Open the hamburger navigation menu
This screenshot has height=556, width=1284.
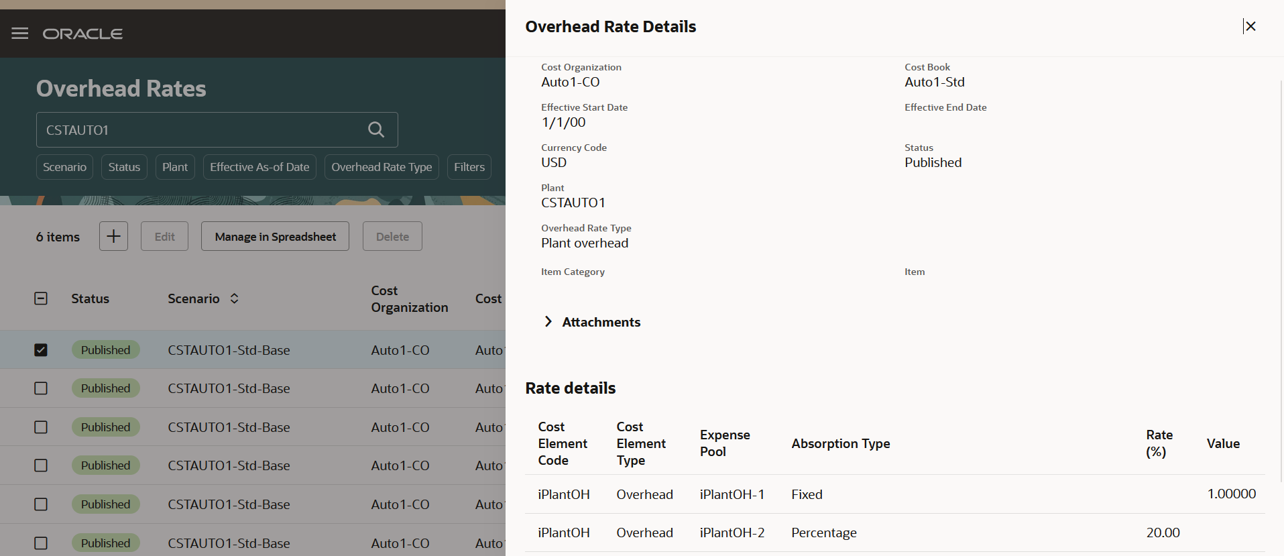tap(20, 34)
